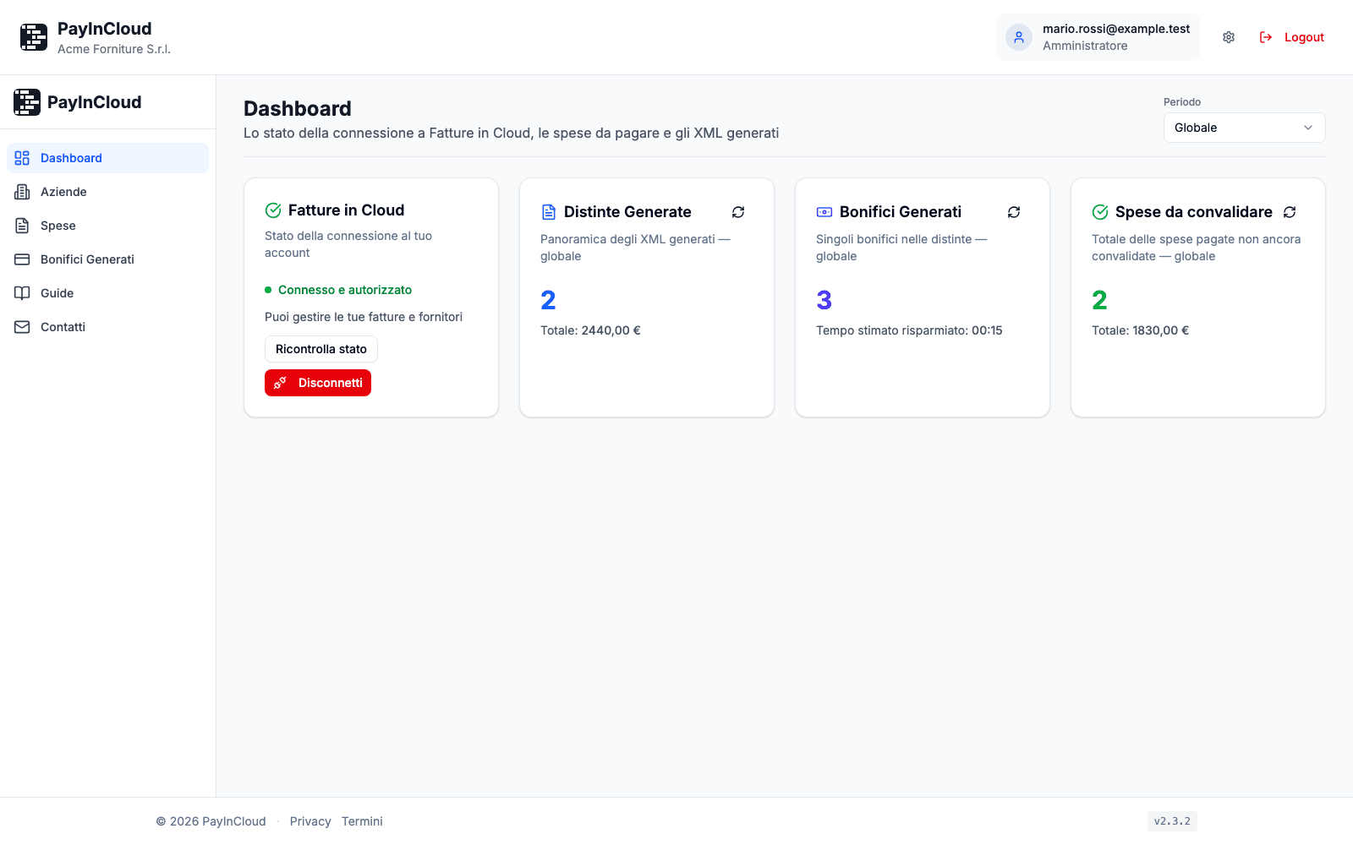Click the © 2026 PayInCloud footer text
Viewport: 1353px width, 845px height.
pyautogui.click(x=211, y=821)
